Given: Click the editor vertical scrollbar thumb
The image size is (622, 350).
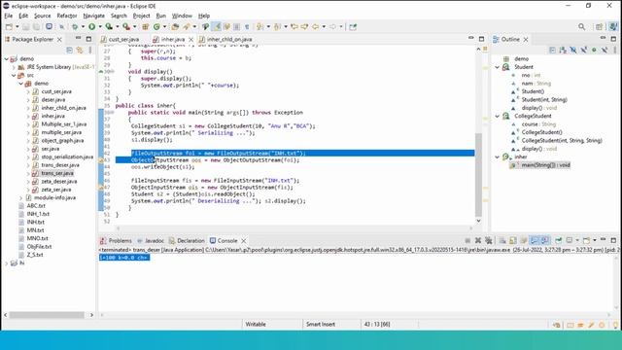Looking at the screenshot, I should point(478,174).
